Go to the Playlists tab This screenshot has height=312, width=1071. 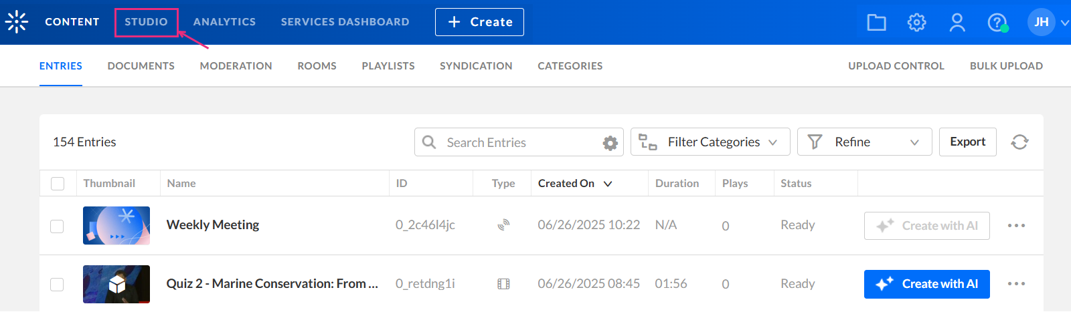388,66
